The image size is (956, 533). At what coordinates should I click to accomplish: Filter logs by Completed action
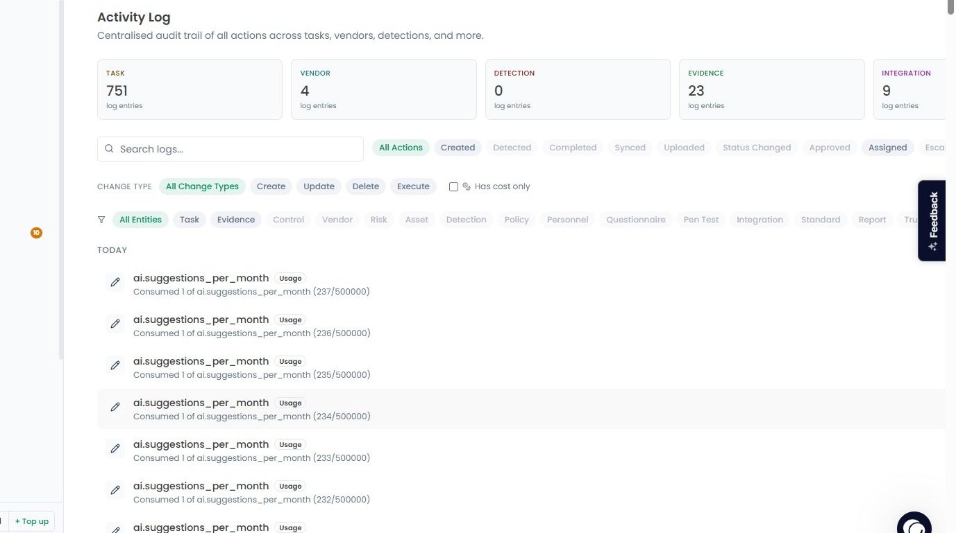coord(573,148)
